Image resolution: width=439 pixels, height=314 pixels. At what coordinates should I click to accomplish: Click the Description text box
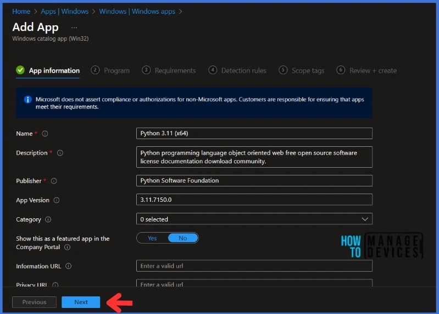point(254,157)
